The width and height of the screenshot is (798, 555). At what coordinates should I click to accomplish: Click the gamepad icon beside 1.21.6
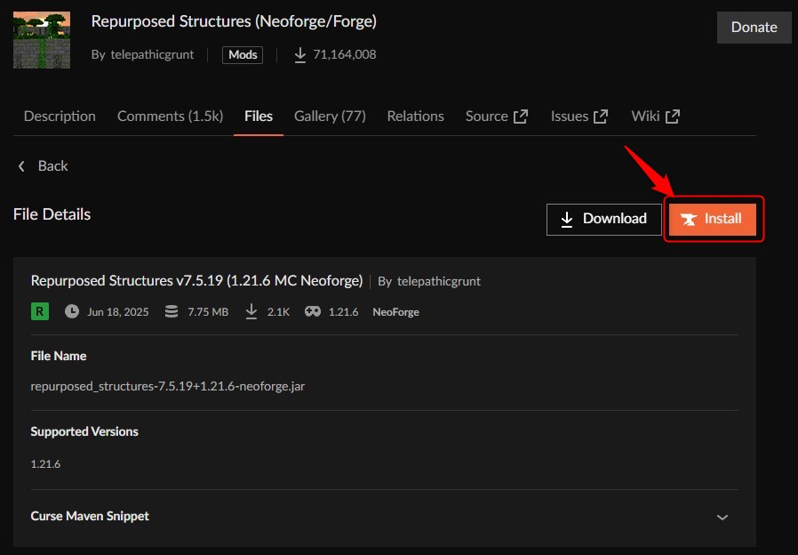pyautogui.click(x=313, y=311)
